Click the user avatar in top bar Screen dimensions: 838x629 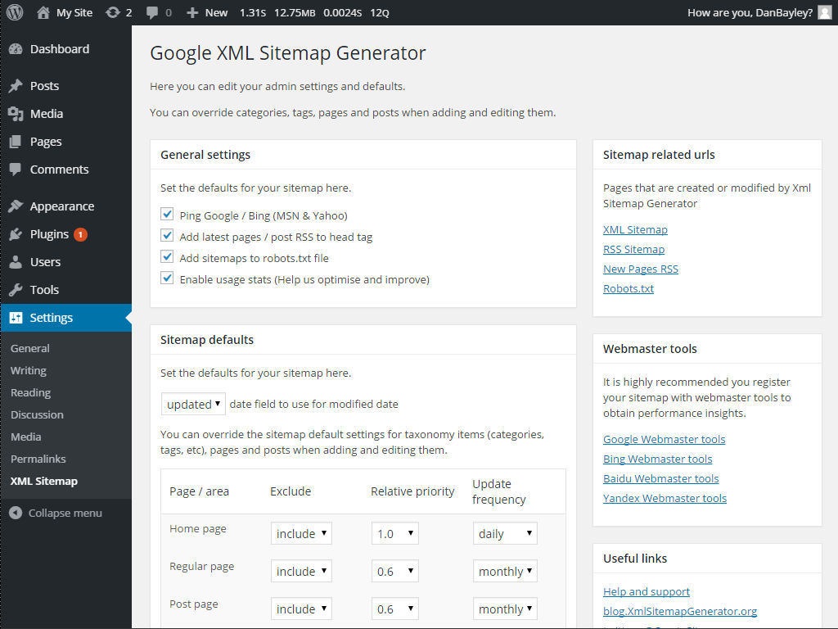[x=824, y=12]
